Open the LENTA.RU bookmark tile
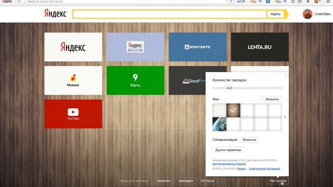The image size is (333, 187). point(260,47)
